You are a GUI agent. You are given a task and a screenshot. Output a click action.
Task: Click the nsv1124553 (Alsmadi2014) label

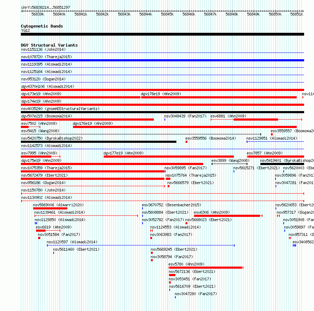click(x=175, y=227)
